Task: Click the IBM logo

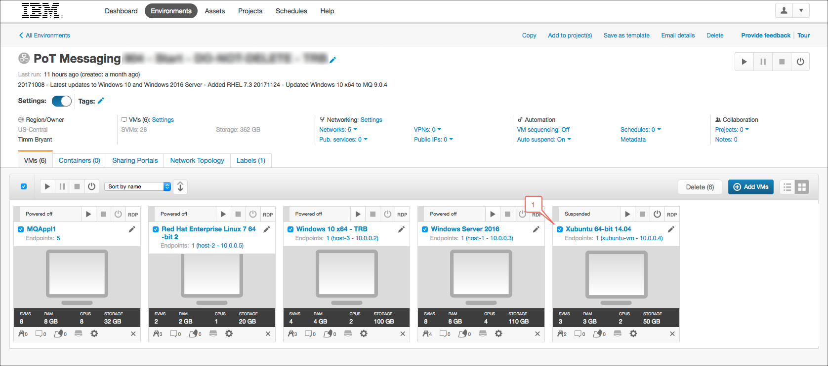Action: 42,10
